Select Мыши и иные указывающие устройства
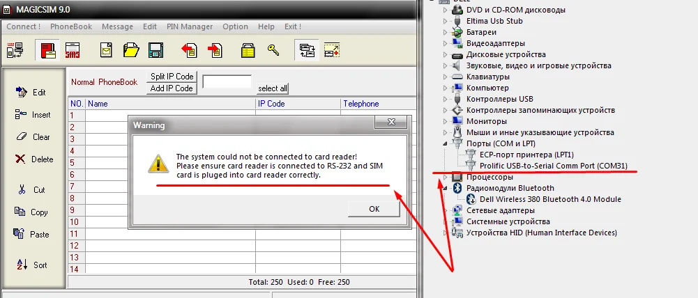This screenshot has height=298, width=698. click(x=540, y=132)
